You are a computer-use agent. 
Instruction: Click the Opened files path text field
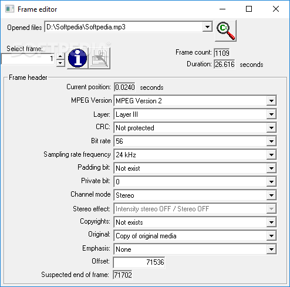pyautogui.click(x=124, y=27)
